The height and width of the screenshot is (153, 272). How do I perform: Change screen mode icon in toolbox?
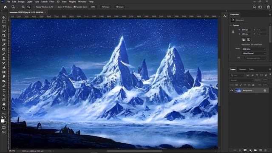point(4,132)
